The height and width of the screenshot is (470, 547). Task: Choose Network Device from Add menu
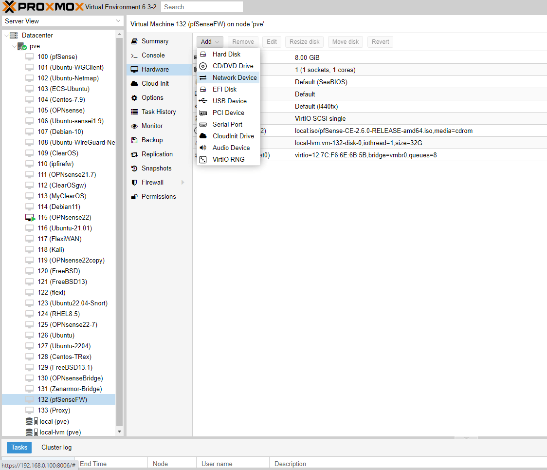[x=229, y=77]
